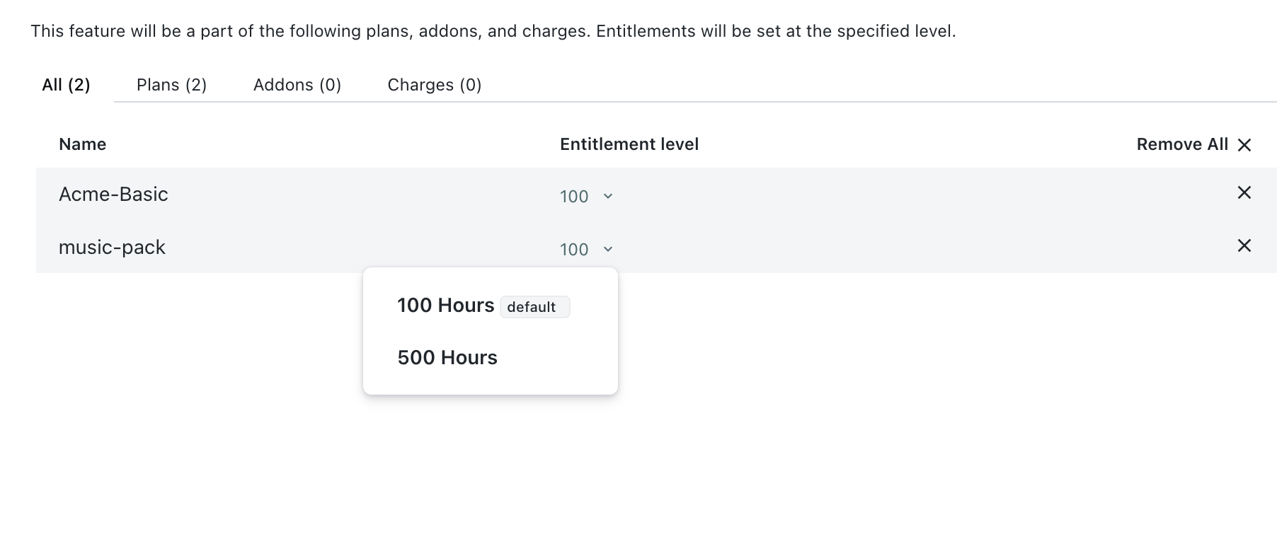Select the Acme-Basic plan name
The image size is (1277, 546).
pyautogui.click(x=113, y=194)
